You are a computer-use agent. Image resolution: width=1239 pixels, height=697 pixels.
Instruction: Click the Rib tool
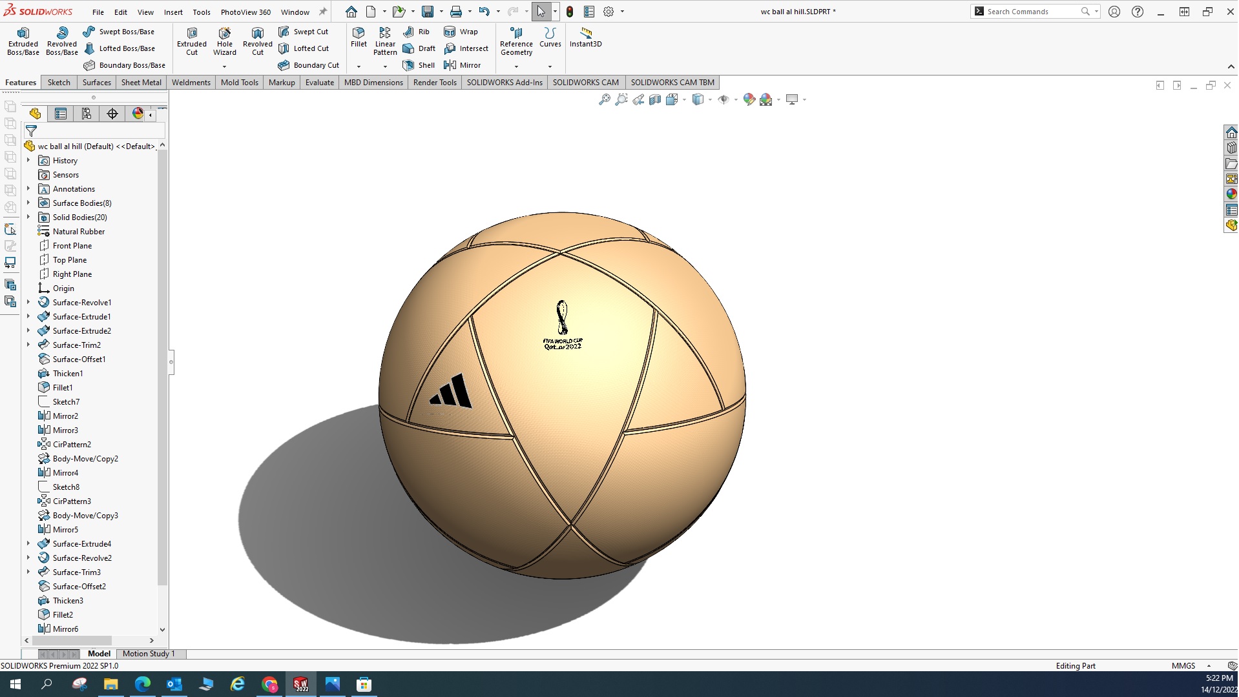416,32
